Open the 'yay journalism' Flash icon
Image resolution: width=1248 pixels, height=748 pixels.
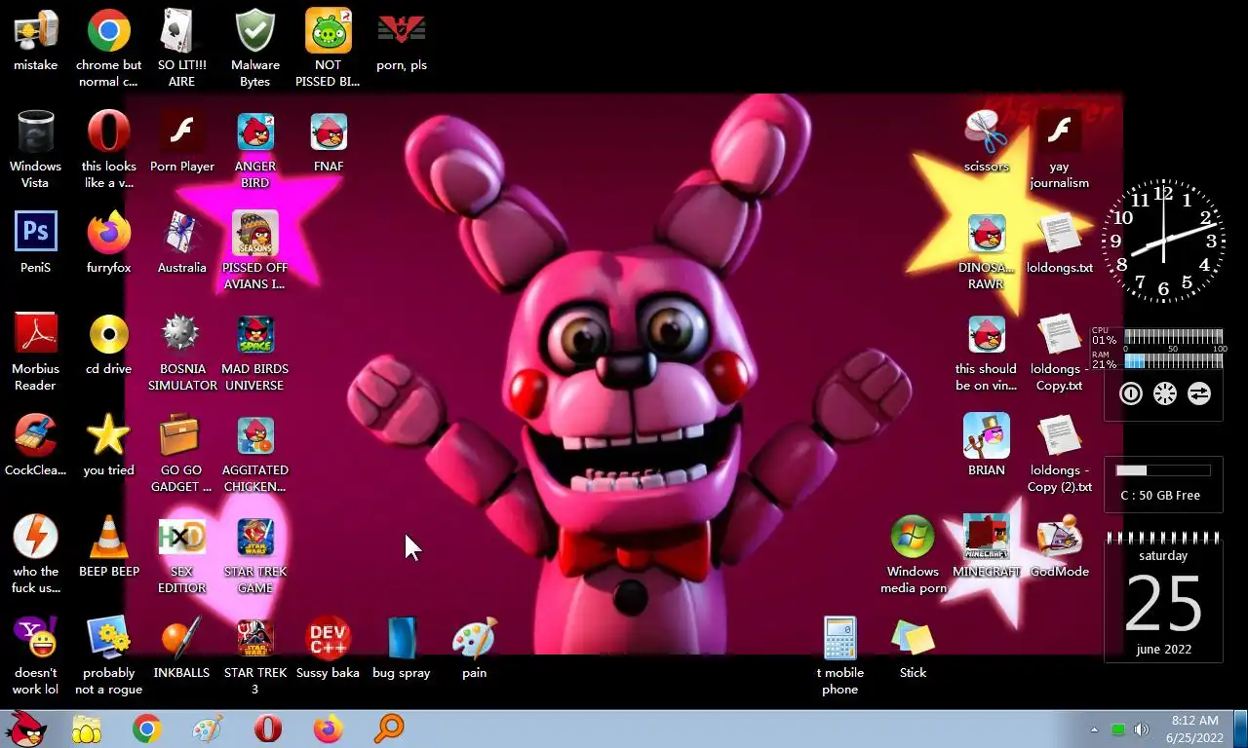(1059, 132)
